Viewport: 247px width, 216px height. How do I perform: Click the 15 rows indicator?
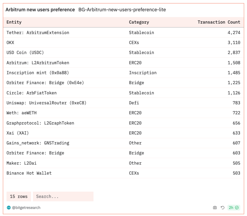click(x=19, y=196)
